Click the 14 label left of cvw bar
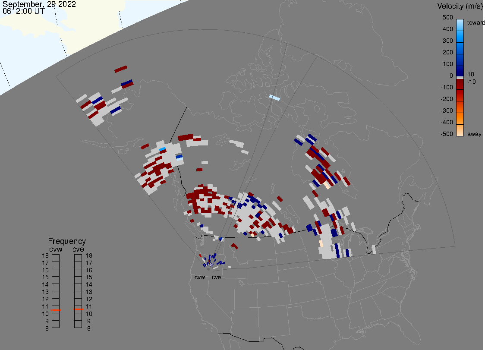The width and height of the screenshot is (485, 350). coord(45,285)
